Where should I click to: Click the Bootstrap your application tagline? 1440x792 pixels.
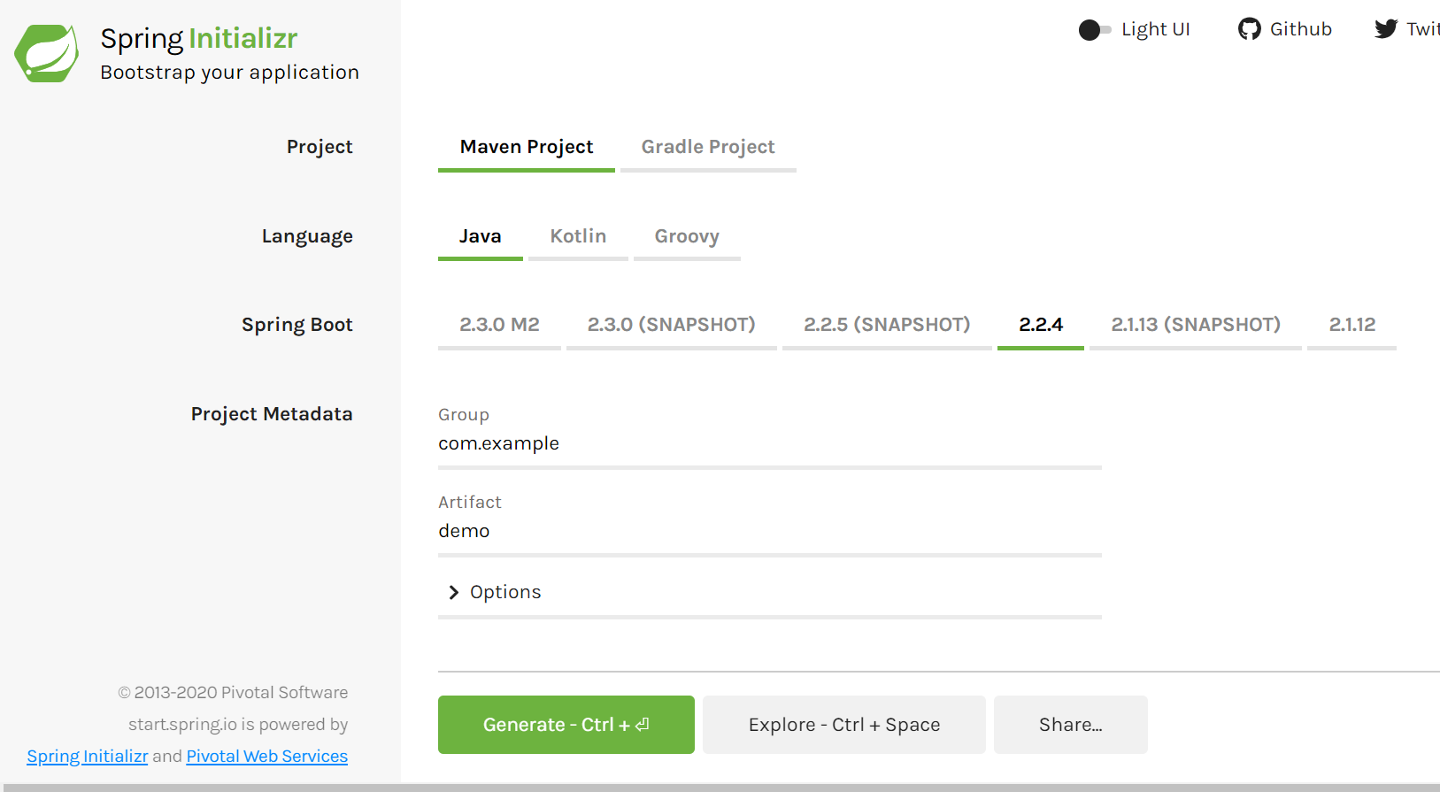point(230,73)
